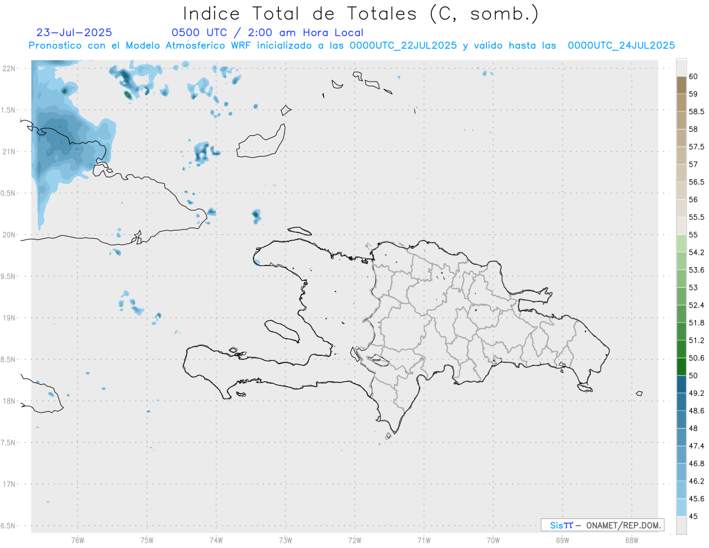Screen dimensions: 709x548
Task: Click the '75W' longitude label
Action: pos(147,540)
